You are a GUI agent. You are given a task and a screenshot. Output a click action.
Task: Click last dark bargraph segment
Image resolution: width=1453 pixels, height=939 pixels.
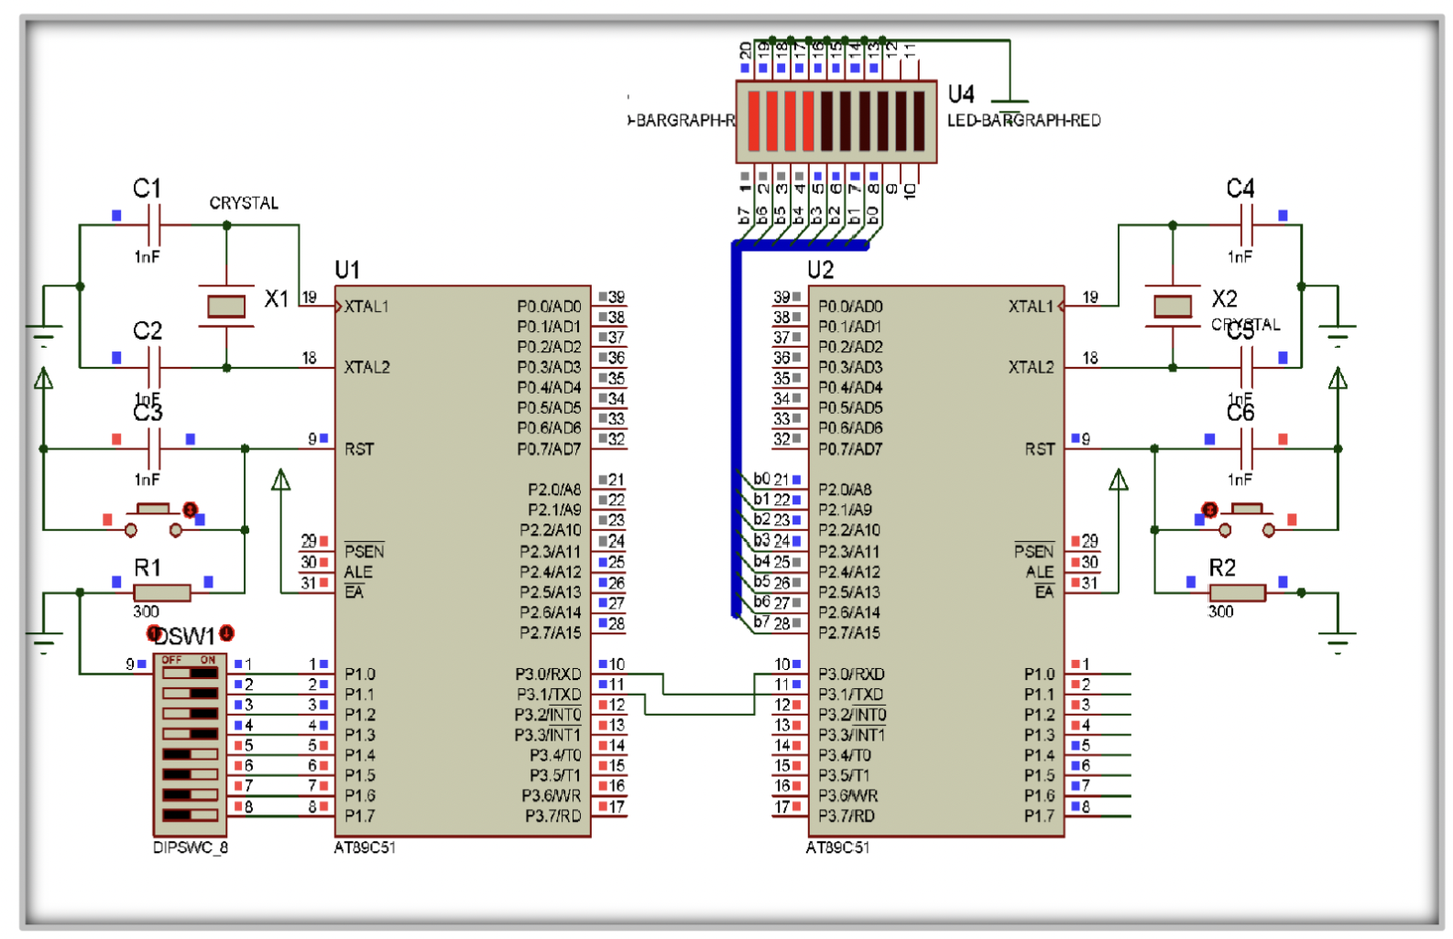(919, 121)
